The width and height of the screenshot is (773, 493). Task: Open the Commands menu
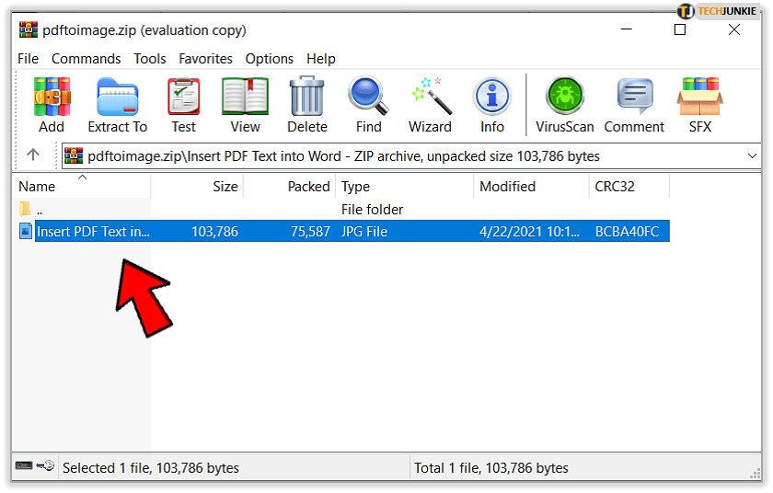coord(86,59)
